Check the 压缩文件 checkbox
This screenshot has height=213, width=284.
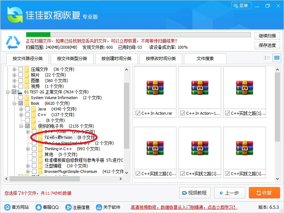tap(21, 69)
